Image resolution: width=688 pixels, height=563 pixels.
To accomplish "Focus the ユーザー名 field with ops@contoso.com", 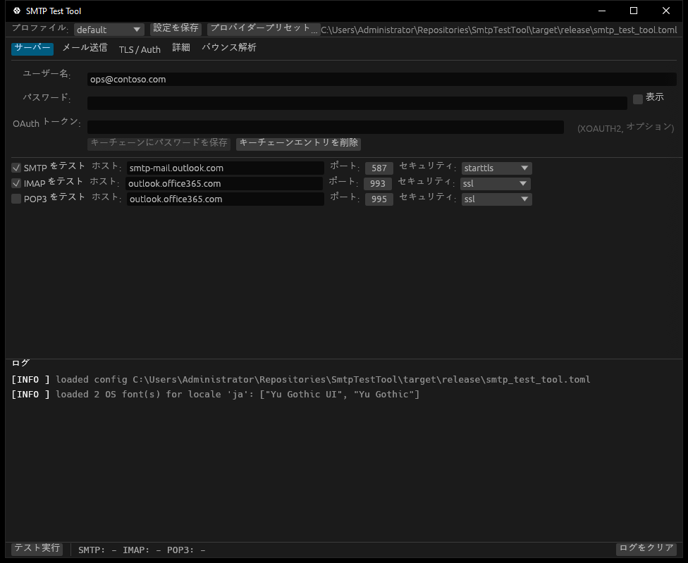I will 382,80.
